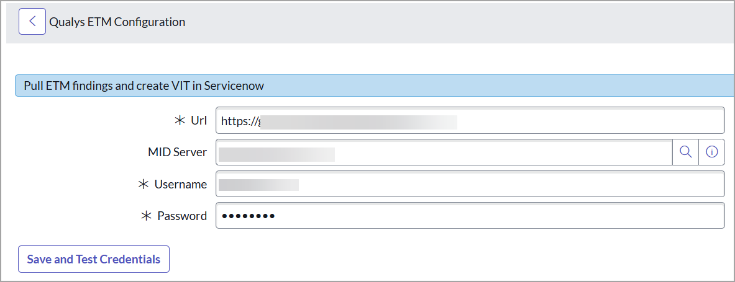This screenshot has height=282, width=735.
Task: Click the Password label text
Action: click(x=182, y=216)
